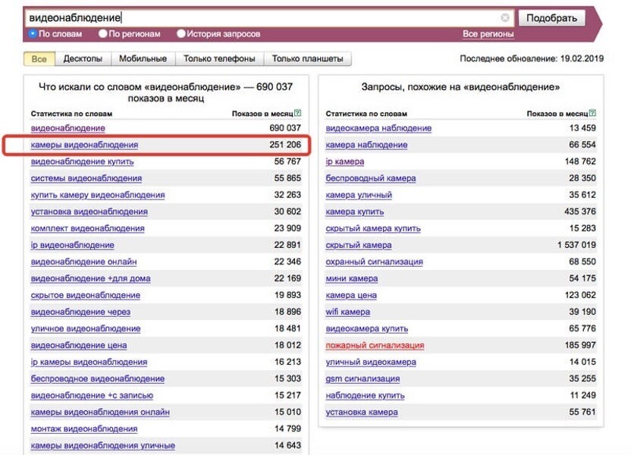634x455 pixels.
Task: Open the 'системы видеонаблюдения' keyword link
Action: pos(86,178)
